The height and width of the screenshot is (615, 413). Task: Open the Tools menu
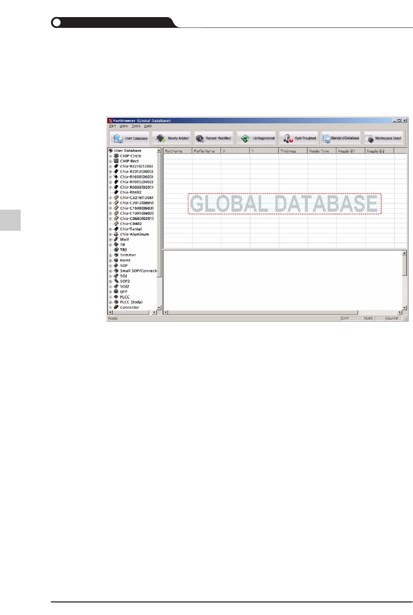tap(136, 126)
